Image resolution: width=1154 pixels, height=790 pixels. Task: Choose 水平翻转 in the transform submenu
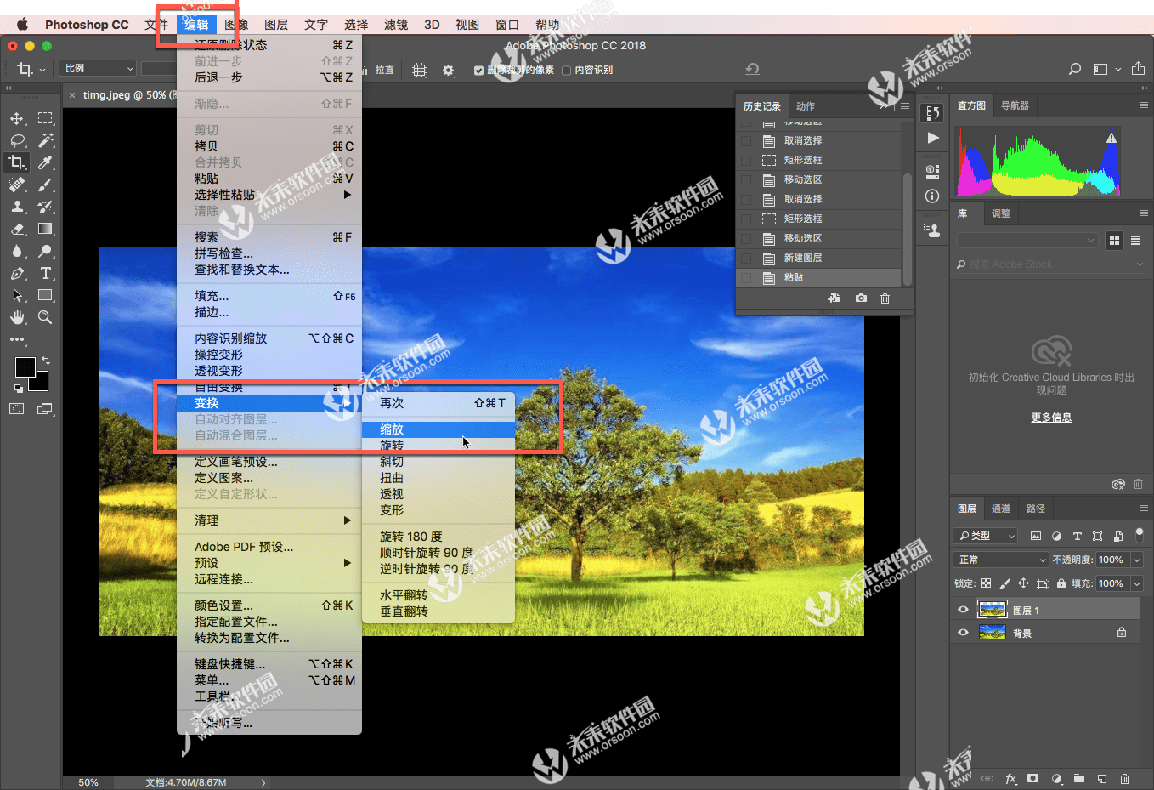point(438,595)
